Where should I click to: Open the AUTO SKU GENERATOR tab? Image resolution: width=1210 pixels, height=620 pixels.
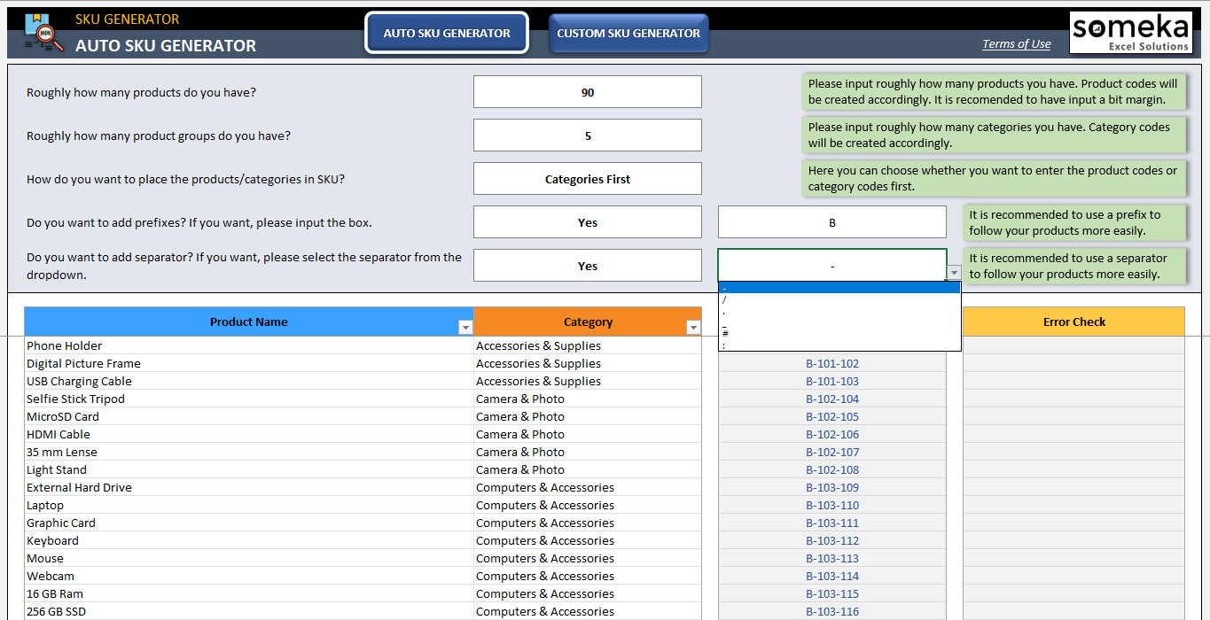tap(447, 33)
